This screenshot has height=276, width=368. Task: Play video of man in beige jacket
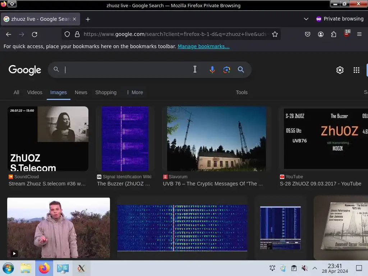pos(59,228)
